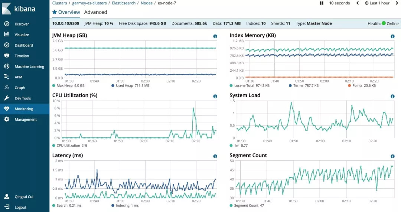Viewport: 401px width, 212px height.
Task: Select Dashboard text in the sidebar
Action: pos(24,45)
